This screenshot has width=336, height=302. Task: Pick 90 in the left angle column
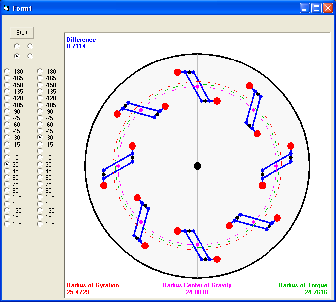[x=11, y=191]
